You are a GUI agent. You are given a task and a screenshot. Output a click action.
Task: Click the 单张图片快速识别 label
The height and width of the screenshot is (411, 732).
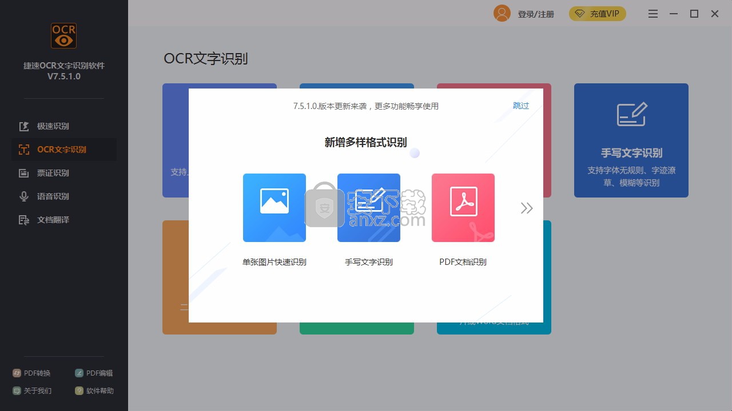pyautogui.click(x=274, y=262)
